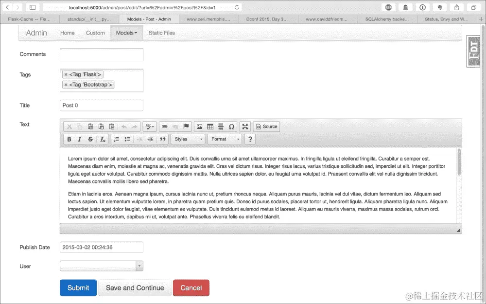This screenshot has width=486, height=304.
Task: Maximize the text editor
Action: (x=245, y=126)
